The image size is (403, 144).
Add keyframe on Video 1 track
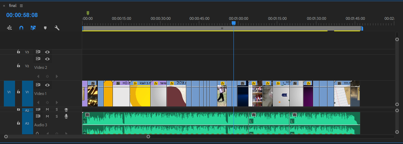pyautogui.click(x=47, y=102)
